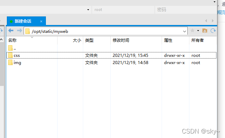This screenshot has height=138, width=225.
Task: Click the left pane scrollbar up arrow
Action: pyautogui.click(x=1, y=39)
